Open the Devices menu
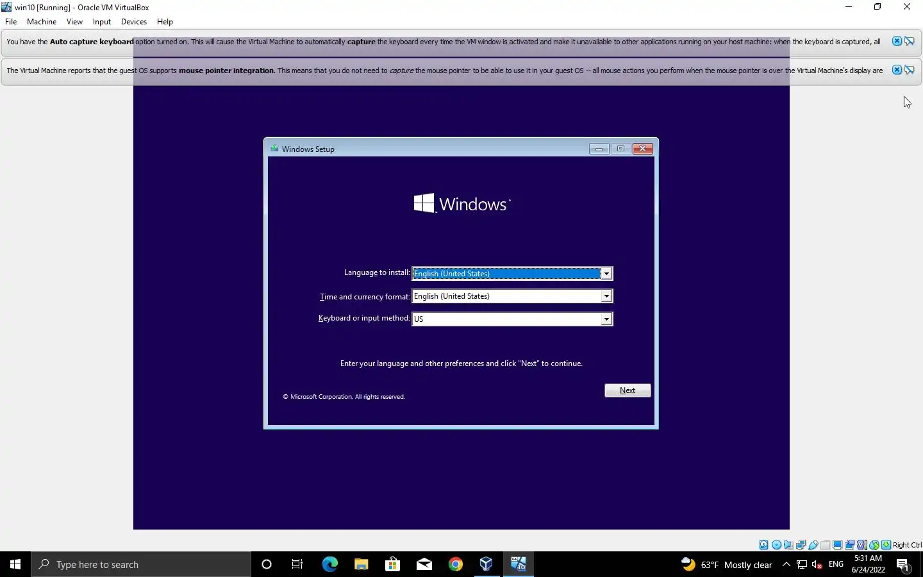Viewport: 923px width, 577px height. tap(134, 22)
